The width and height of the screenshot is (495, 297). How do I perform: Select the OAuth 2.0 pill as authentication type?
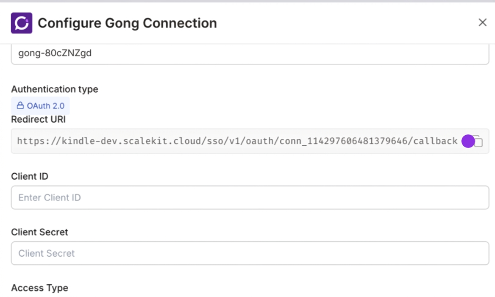(x=40, y=105)
